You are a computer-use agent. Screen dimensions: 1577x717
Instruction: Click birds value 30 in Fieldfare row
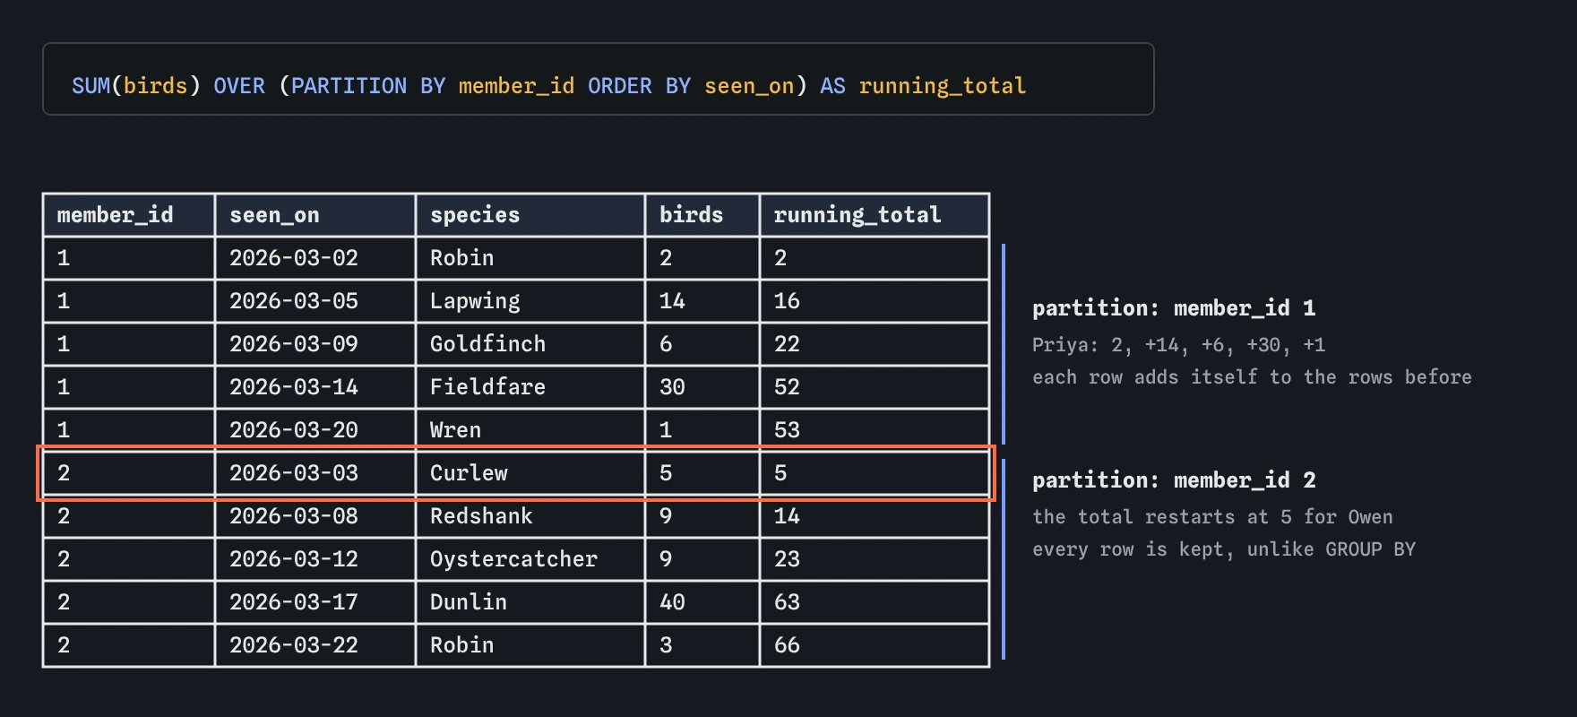pos(702,387)
